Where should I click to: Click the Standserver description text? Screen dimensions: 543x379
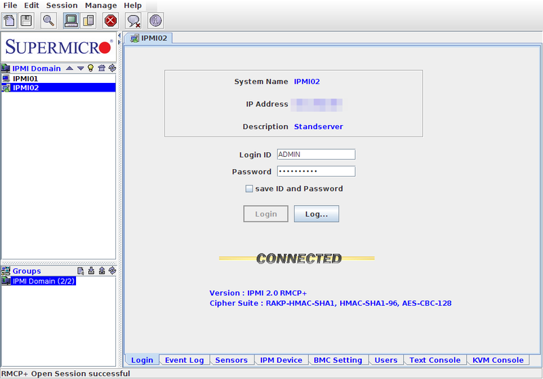point(318,126)
